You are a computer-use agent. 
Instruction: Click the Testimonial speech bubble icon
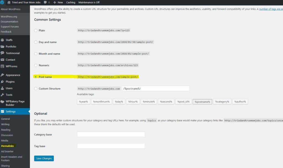2,53
